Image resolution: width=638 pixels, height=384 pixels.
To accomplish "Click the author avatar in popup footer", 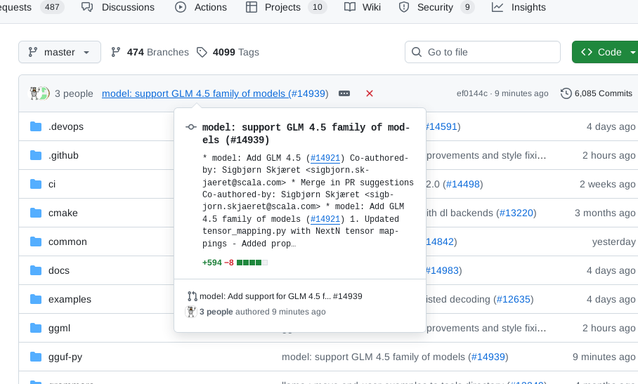I will [191, 312].
